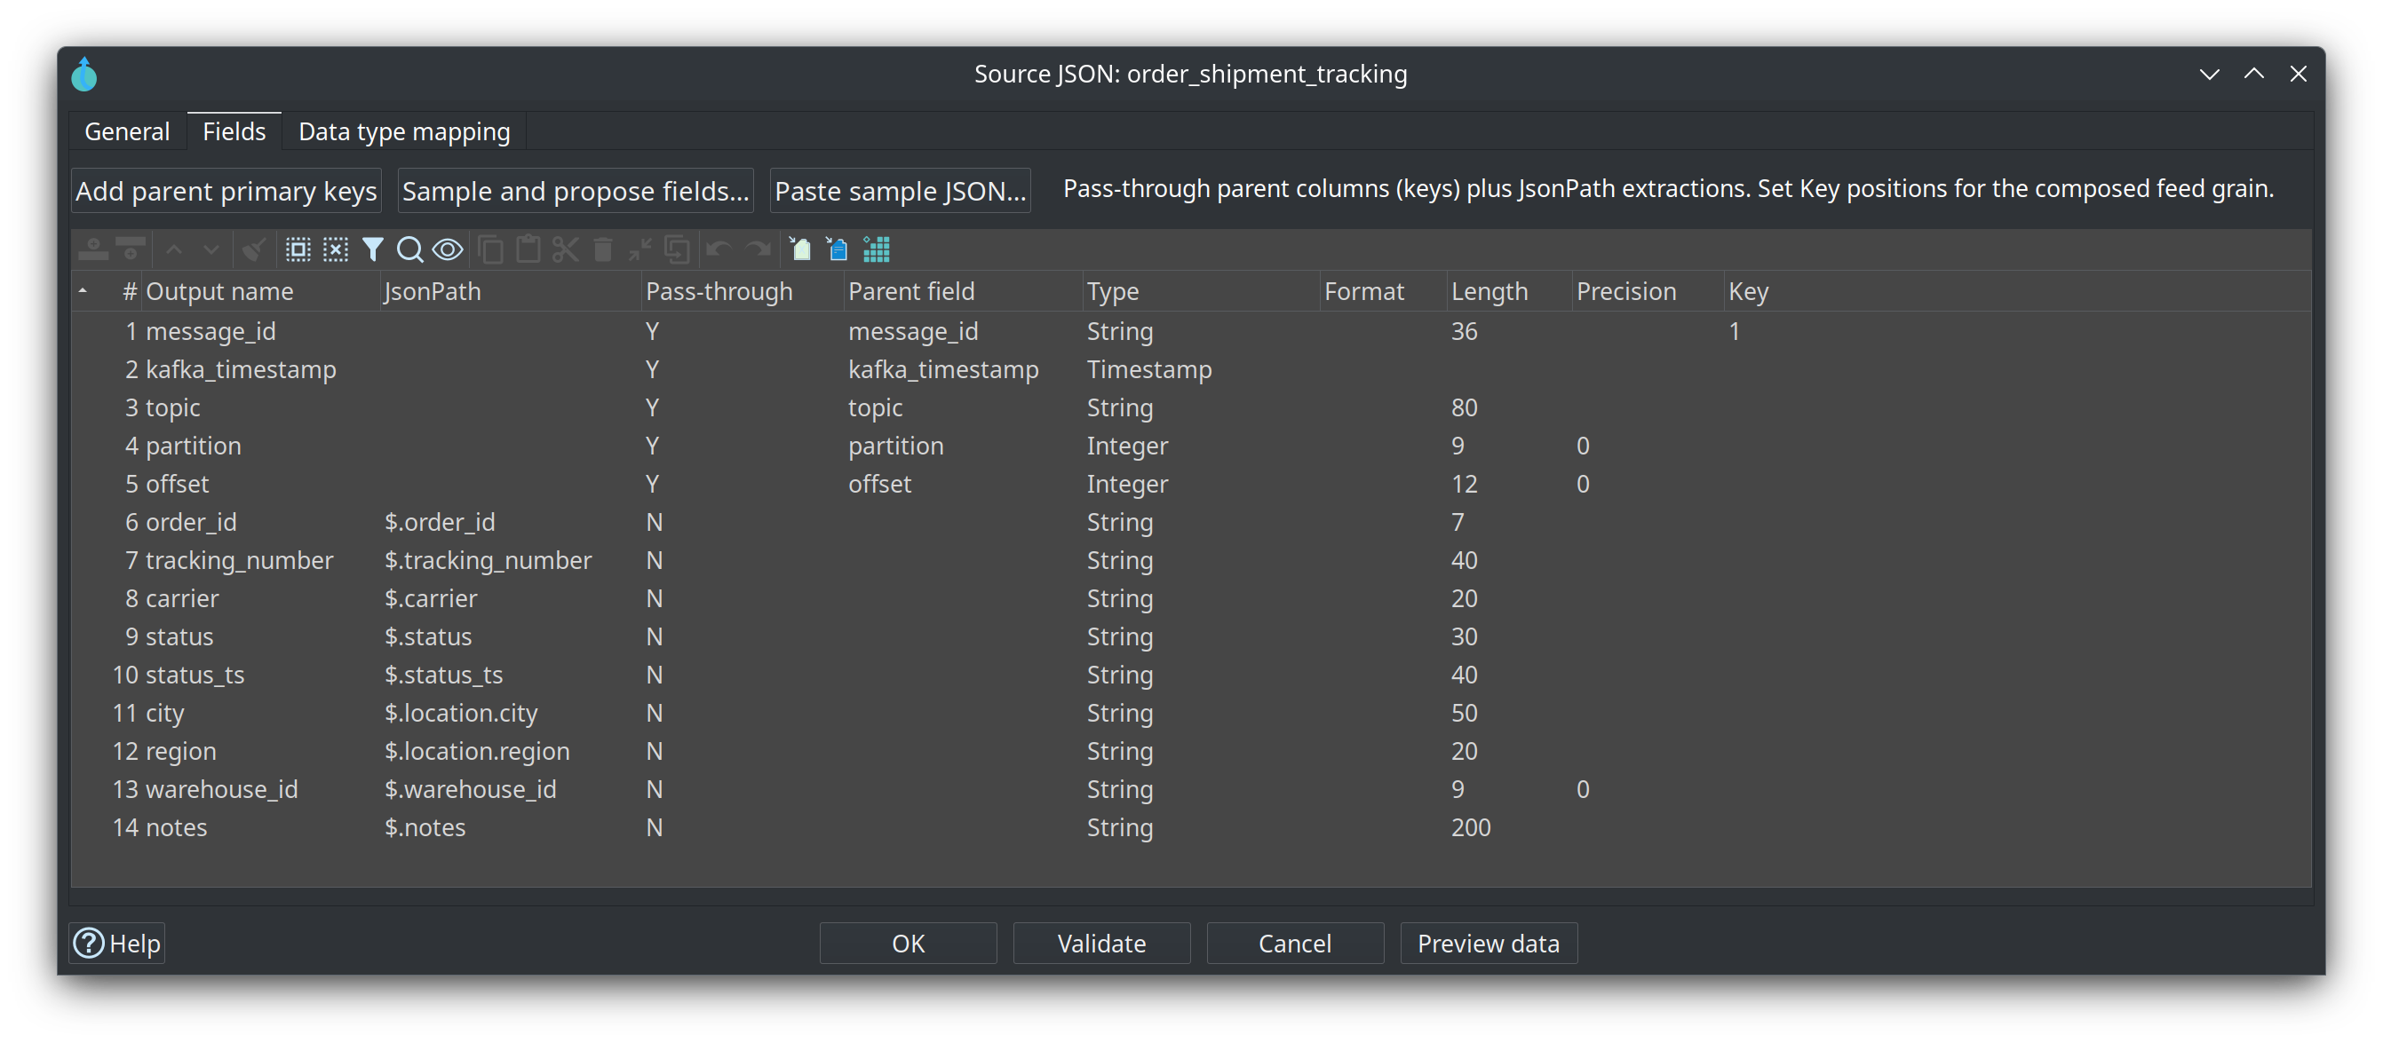The width and height of the screenshot is (2383, 1043).
Task: Click the undo arrow icon
Action: tap(719, 249)
